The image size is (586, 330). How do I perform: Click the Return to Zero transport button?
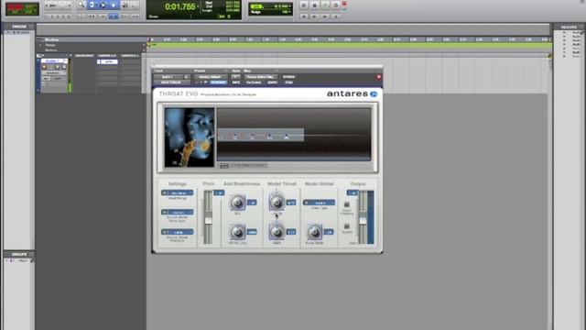303,16
